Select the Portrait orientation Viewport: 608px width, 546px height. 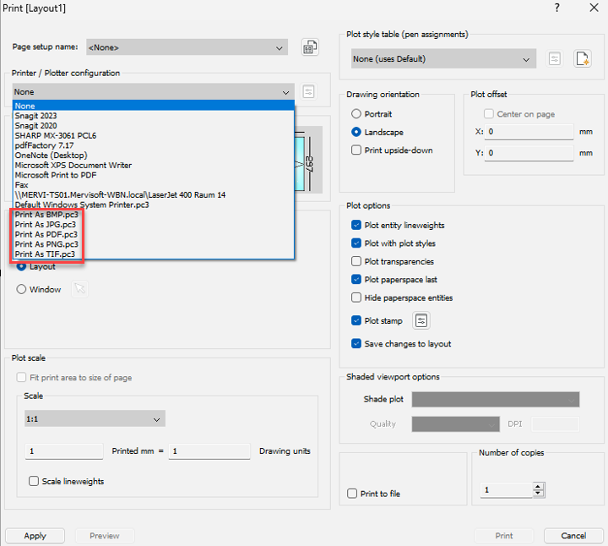pos(356,114)
